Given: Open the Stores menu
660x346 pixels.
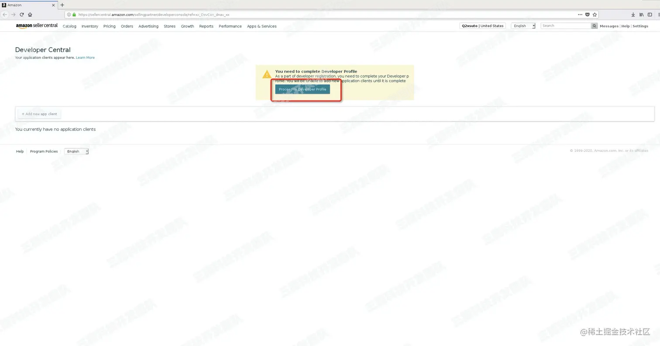Looking at the screenshot, I should [169, 26].
